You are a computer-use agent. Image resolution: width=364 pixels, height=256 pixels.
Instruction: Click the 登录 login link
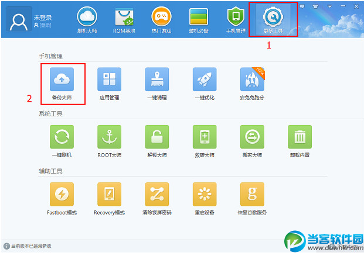coord(45,25)
